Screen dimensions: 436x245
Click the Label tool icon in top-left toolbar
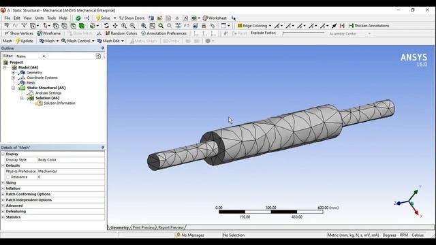(6, 26)
